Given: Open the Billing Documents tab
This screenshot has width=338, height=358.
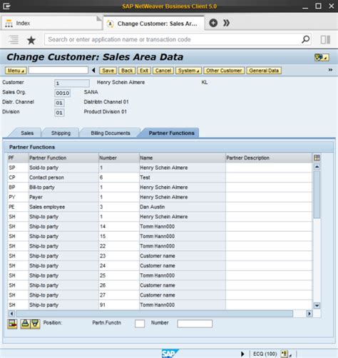Looking at the screenshot, I should click(x=111, y=133).
